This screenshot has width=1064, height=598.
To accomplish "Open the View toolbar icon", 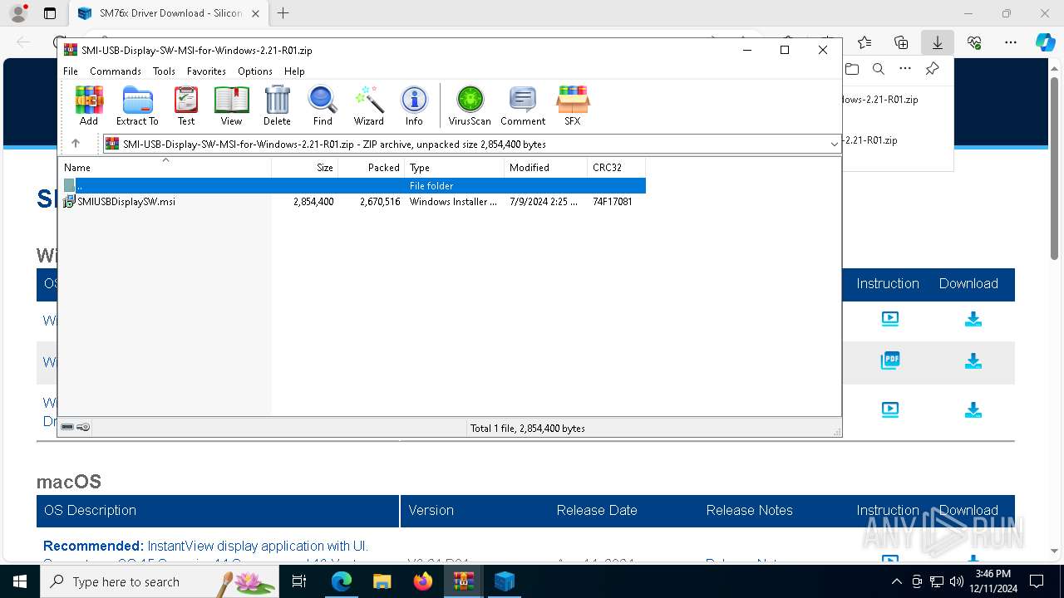I will (231, 105).
